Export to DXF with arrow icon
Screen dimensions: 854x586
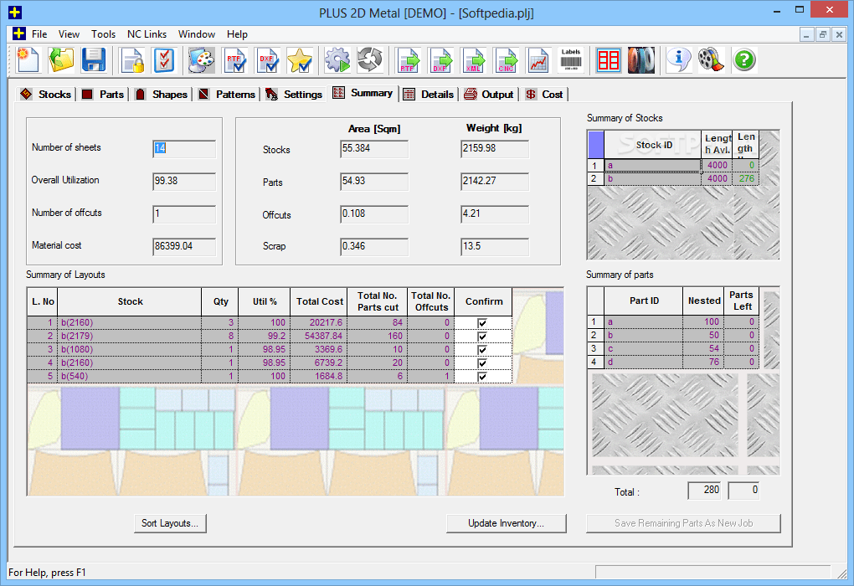tap(440, 60)
